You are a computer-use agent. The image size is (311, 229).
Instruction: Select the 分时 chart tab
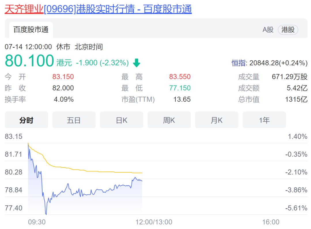point(26,120)
